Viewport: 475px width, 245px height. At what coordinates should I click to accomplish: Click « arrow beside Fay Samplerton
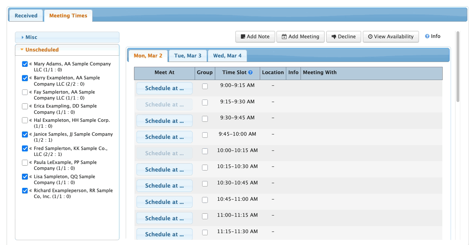[31, 92]
